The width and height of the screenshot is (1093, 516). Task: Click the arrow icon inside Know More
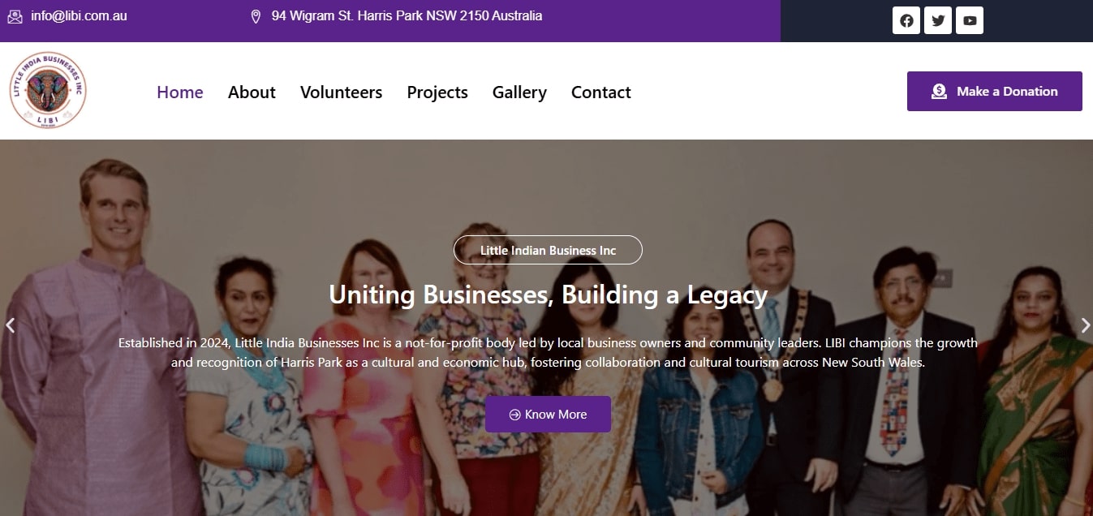(x=514, y=415)
